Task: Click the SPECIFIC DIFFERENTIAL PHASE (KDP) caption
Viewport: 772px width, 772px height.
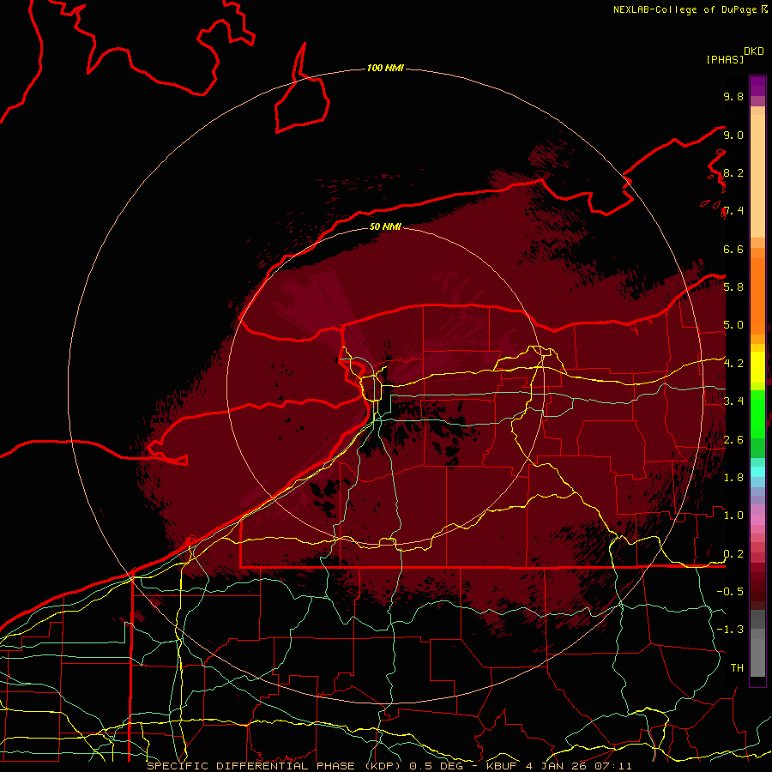Action: point(274,766)
